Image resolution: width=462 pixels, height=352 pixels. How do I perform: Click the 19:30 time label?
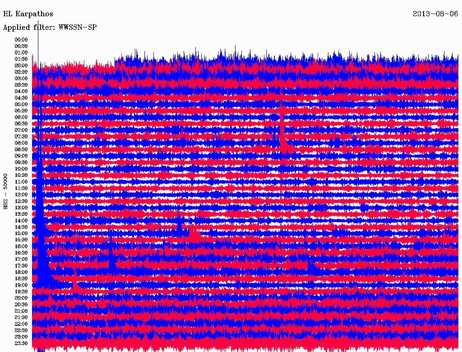coord(21,292)
